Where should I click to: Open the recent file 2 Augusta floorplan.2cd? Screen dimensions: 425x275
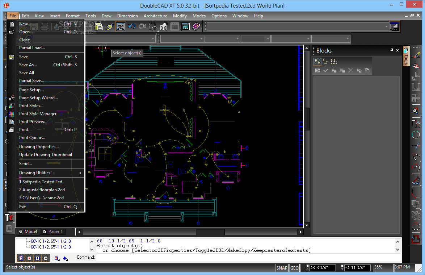point(46,190)
